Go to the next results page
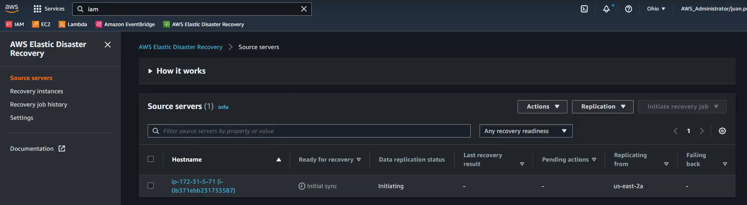747x205 pixels. pos(702,131)
